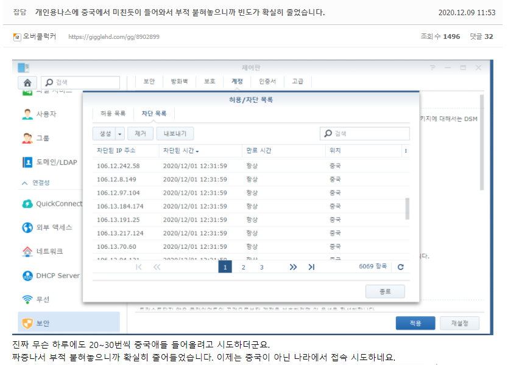Select row 106.12.97.104
The height and width of the screenshot is (365, 508).
click(x=251, y=193)
